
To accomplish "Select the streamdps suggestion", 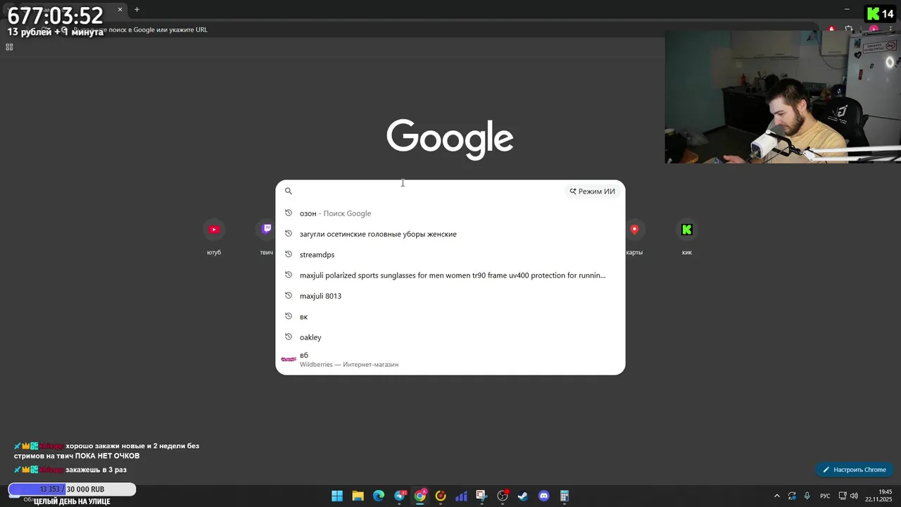I will click(450, 254).
